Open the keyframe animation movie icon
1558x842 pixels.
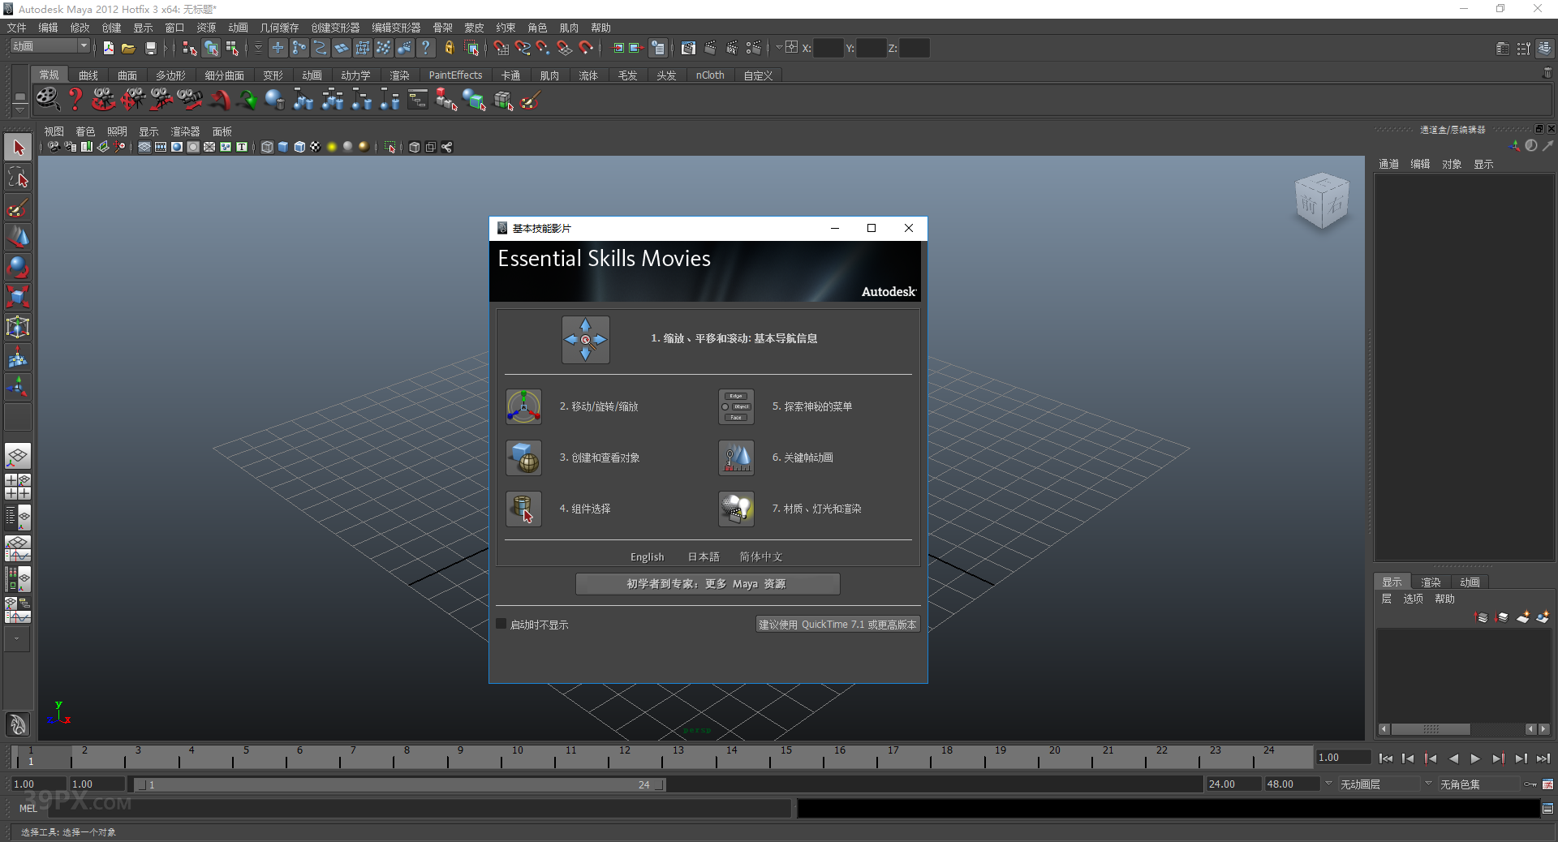click(736, 458)
